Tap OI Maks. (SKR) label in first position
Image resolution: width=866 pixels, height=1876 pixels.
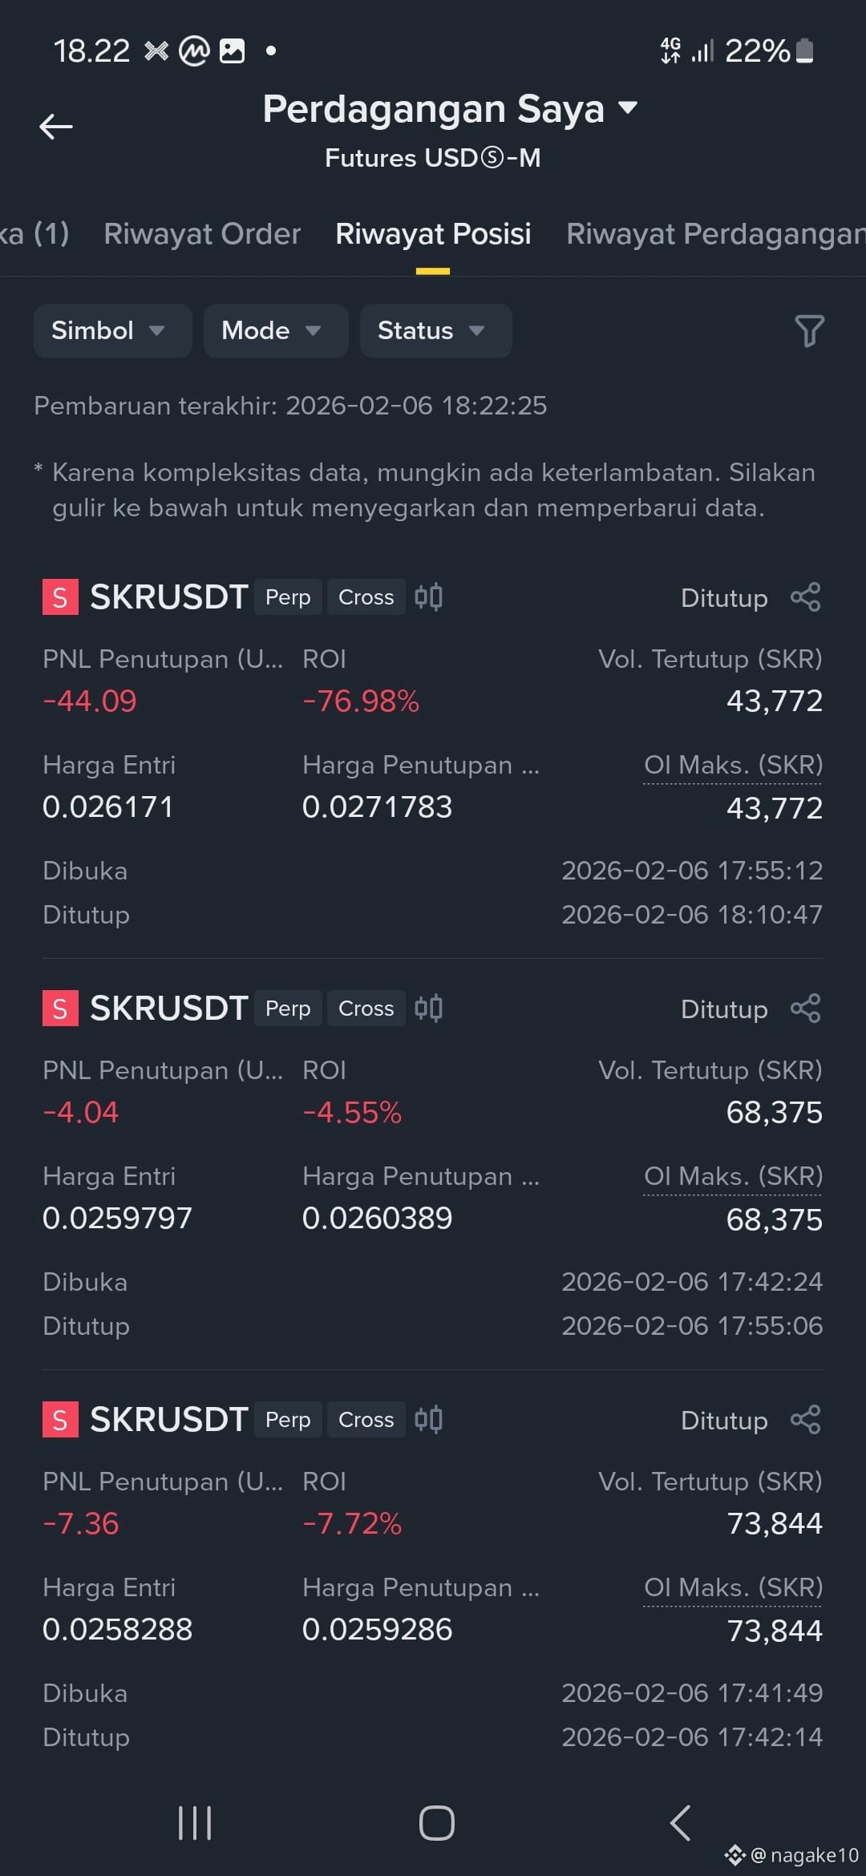733,766
